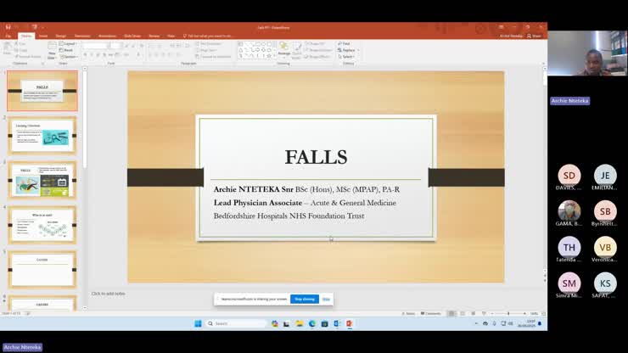Click the zoom slider handle on status bar
The width and height of the screenshot is (628, 353).
[508, 313]
